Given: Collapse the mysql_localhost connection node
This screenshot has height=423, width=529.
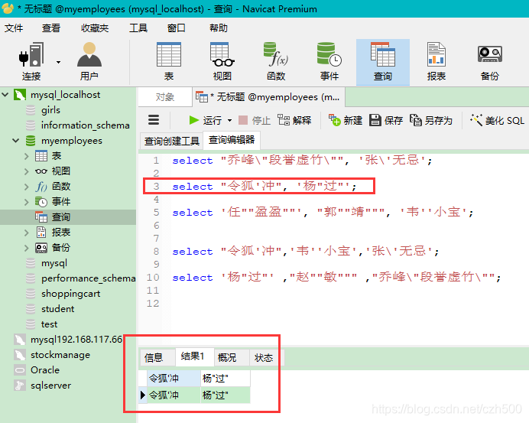Looking at the screenshot, I should point(5,95).
